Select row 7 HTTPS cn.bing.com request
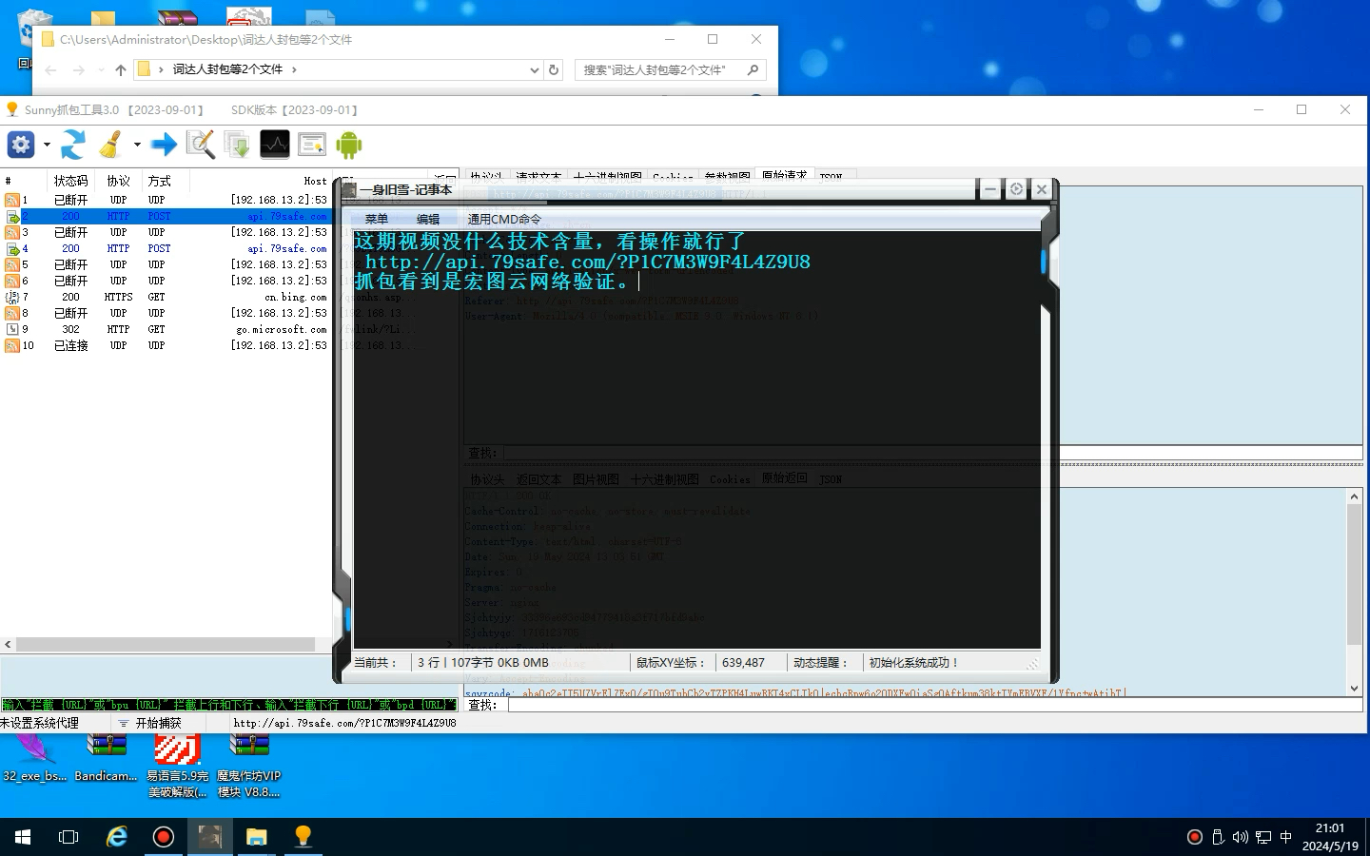 point(166,297)
